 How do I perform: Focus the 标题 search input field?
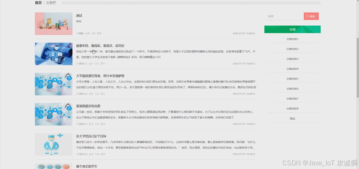pos(284,16)
